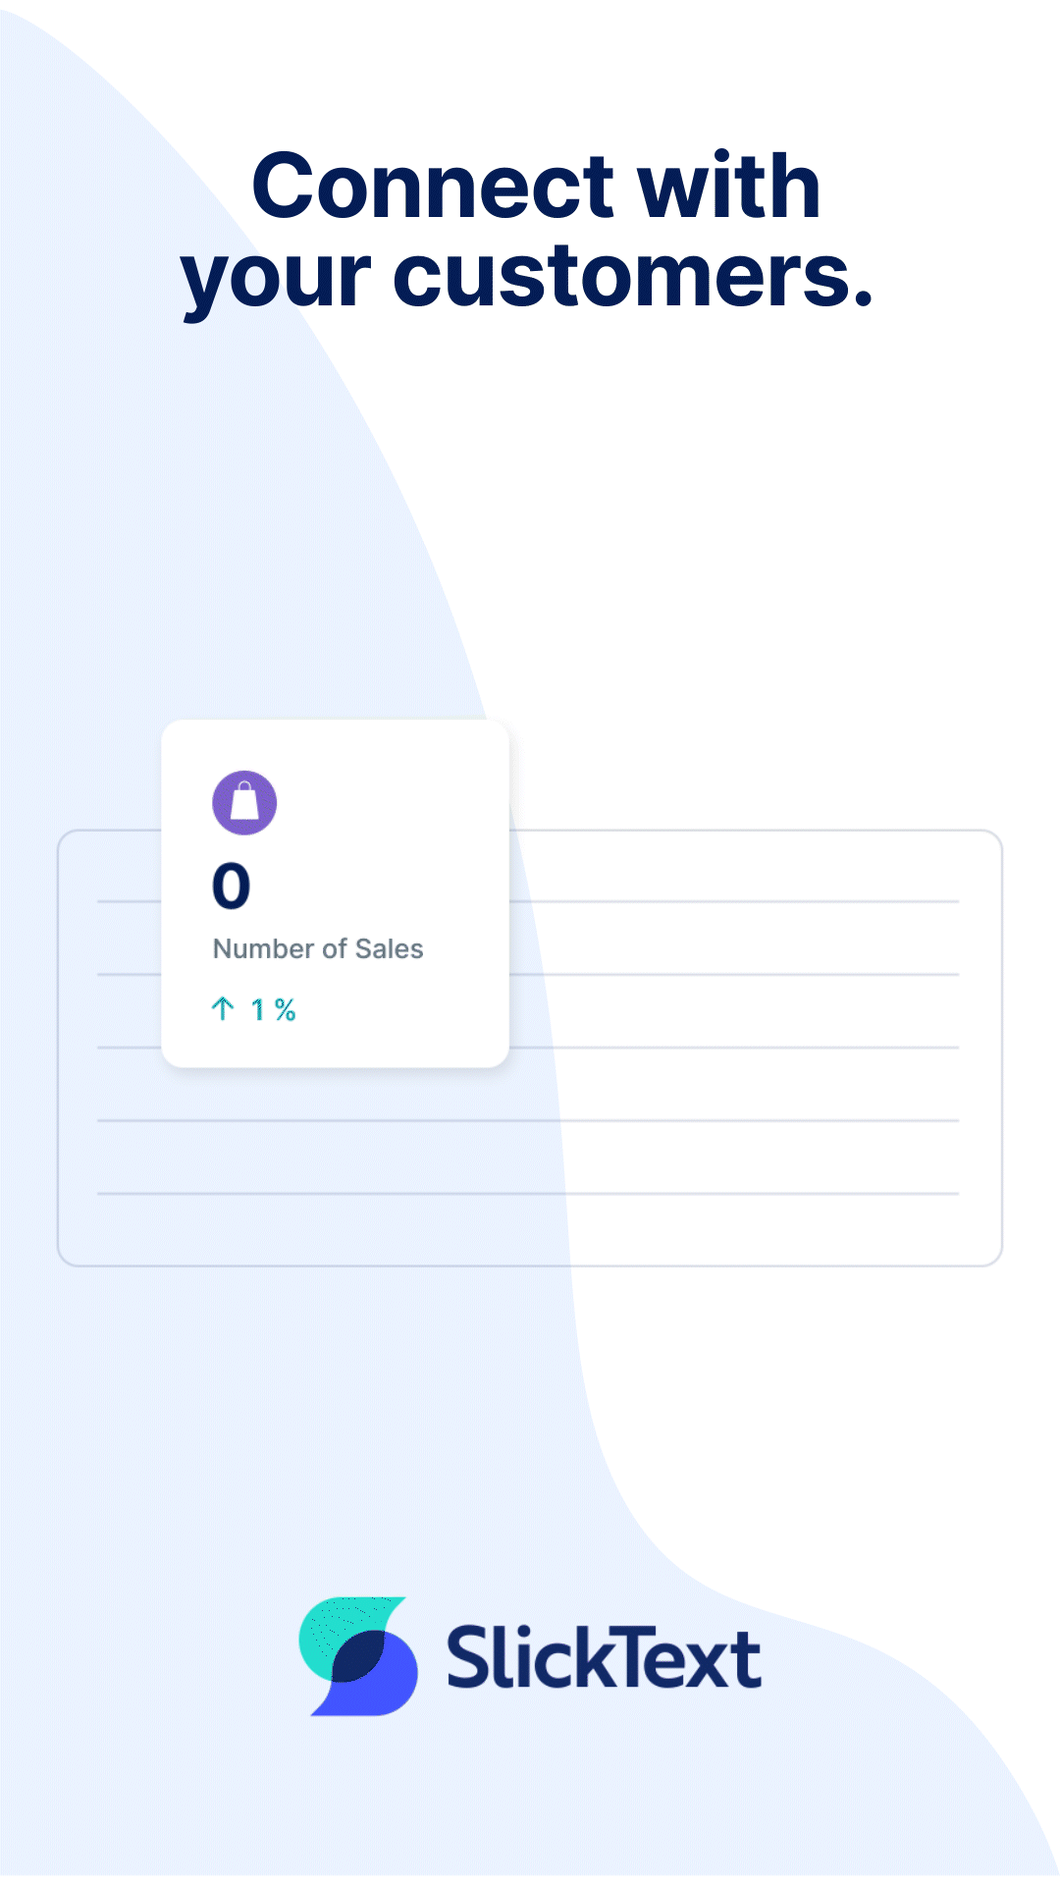
Task: Click the teal upward arrow icon
Action: click(x=223, y=1008)
